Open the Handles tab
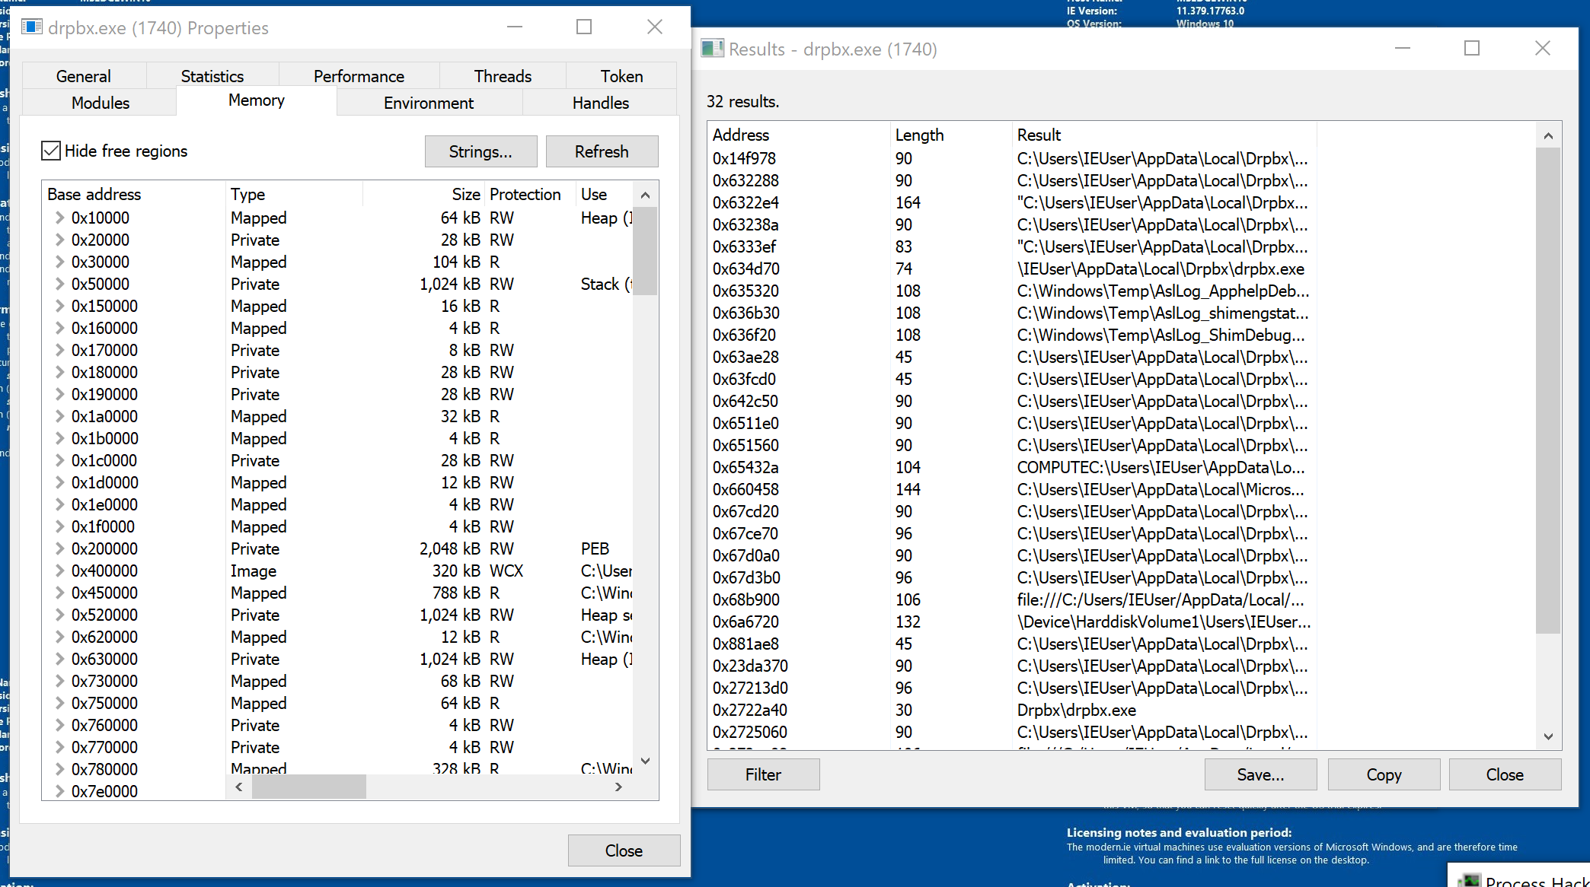The image size is (1590, 887). point(601,103)
